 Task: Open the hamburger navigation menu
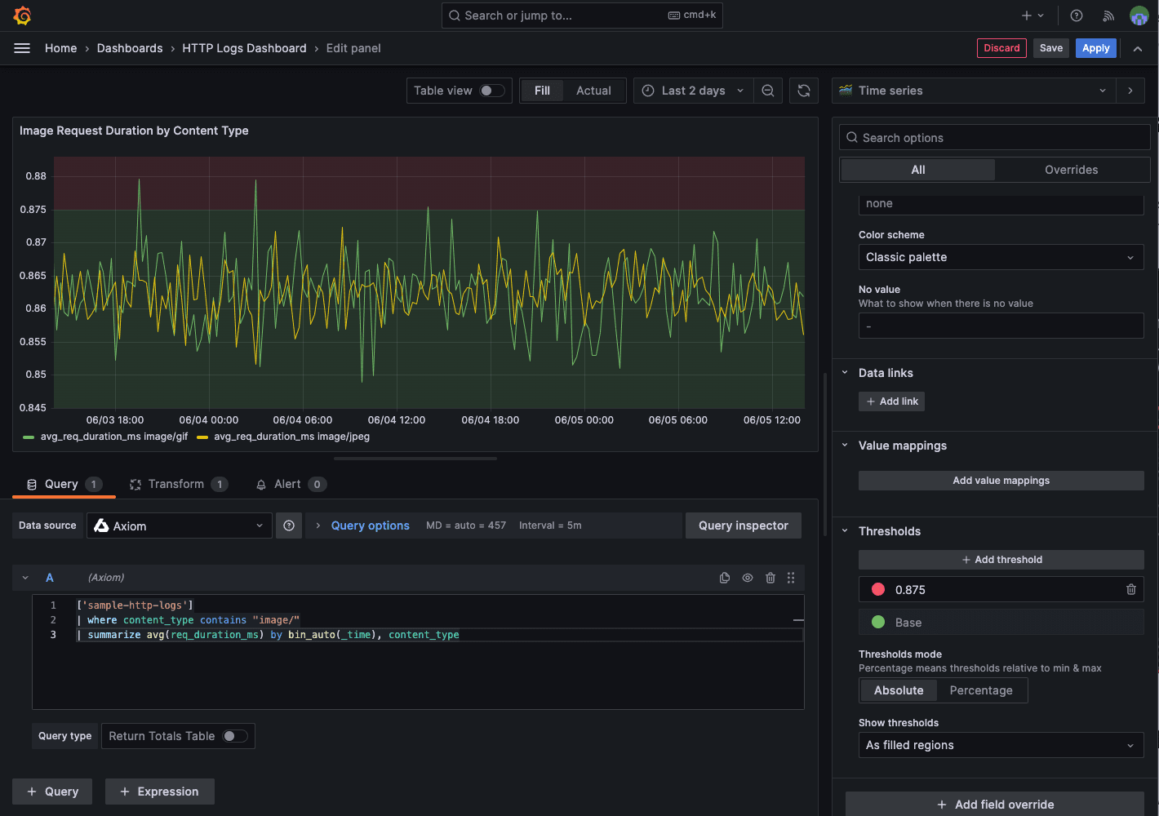tap(22, 48)
